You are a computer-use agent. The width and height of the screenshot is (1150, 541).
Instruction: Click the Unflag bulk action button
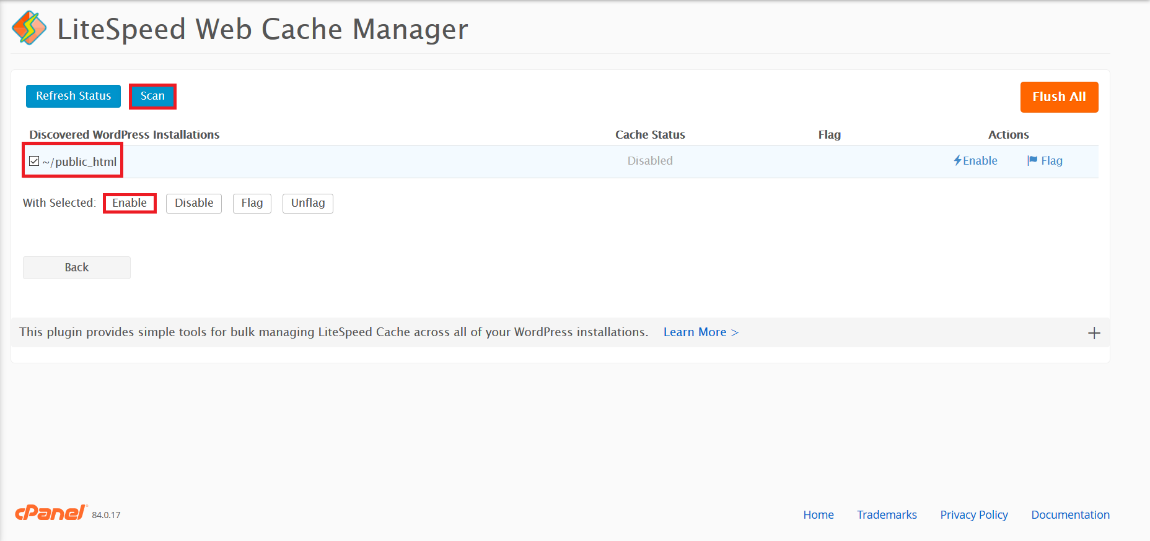click(x=308, y=203)
